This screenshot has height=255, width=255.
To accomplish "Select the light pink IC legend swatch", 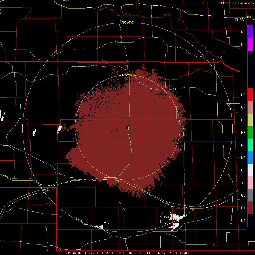I will point(250,183).
